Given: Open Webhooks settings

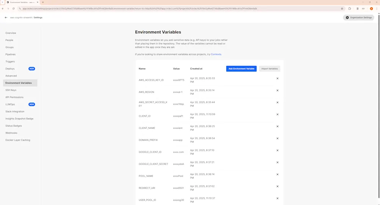Looking at the screenshot, I should 11,133.
